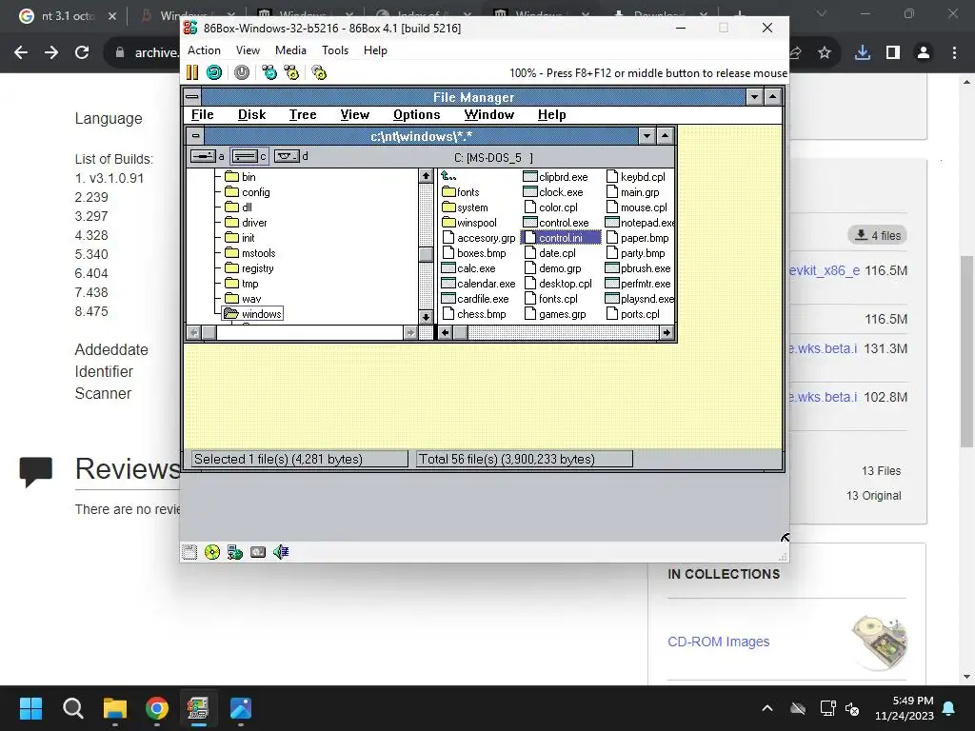The width and height of the screenshot is (975, 731).
Task: Select CD-ROM drive d in File Manager
Action: tap(290, 156)
